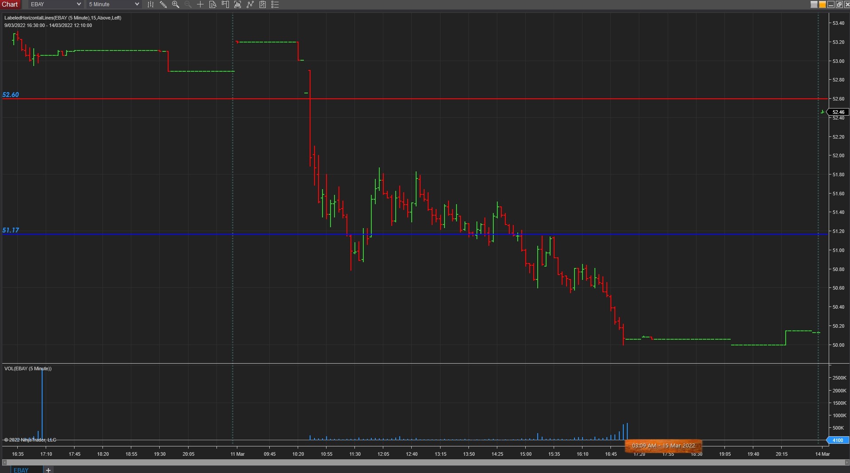
Task: Click the zoom in magnifier
Action: coord(176,4)
